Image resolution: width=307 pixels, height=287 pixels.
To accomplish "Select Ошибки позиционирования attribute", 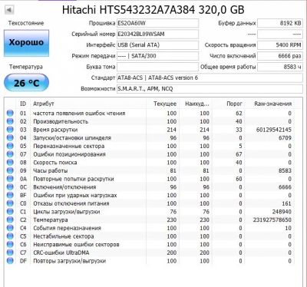I will coord(69,154).
